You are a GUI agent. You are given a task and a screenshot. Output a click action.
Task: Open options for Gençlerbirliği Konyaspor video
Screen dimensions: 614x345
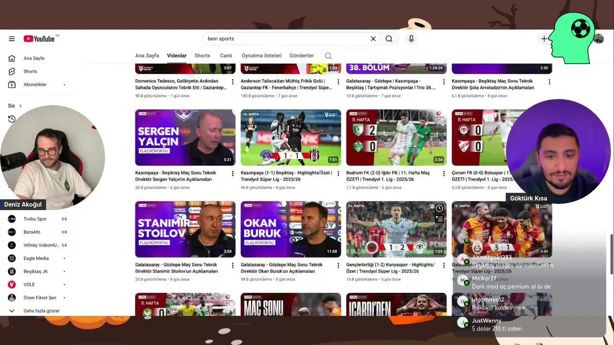(x=444, y=265)
